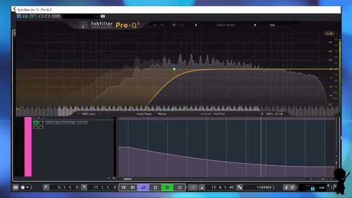Toggle the W automation write button on track
This screenshot has height=198, width=352.
coord(41,123)
